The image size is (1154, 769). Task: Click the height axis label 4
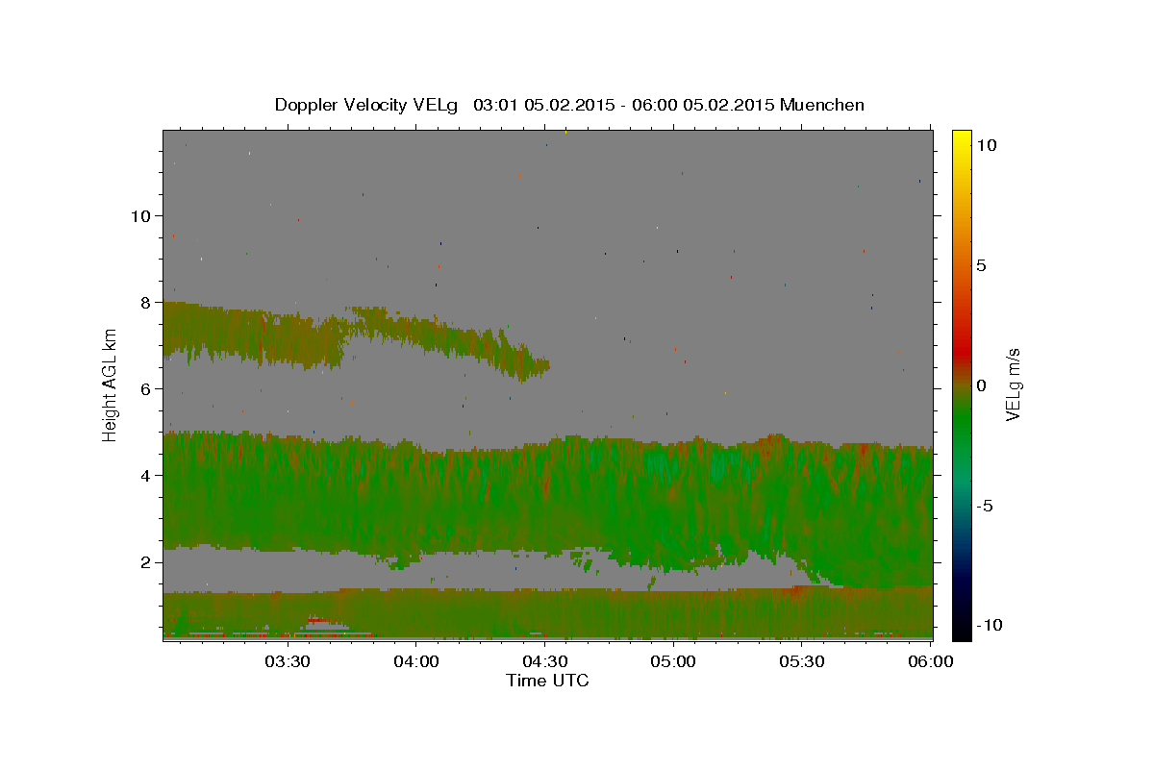pos(146,475)
